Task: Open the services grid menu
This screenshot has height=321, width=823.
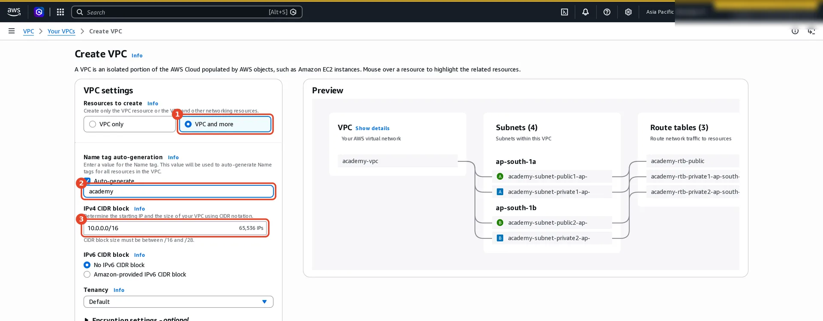Action: pyautogui.click(x=60, y=12)
